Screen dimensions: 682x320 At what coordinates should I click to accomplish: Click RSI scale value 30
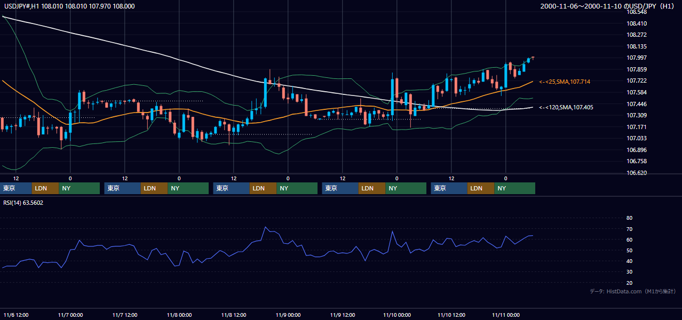click(629, 272)
